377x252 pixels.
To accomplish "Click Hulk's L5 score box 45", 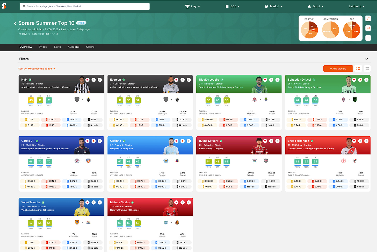I will coord(31,100).
